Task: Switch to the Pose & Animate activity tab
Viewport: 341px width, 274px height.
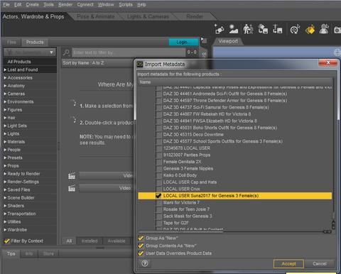Action: [96, 16]
